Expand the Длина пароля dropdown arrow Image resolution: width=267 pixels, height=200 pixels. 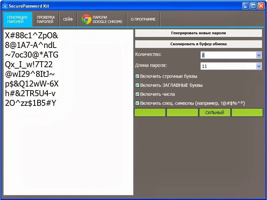pyautogui.click(x=259, y=66)
